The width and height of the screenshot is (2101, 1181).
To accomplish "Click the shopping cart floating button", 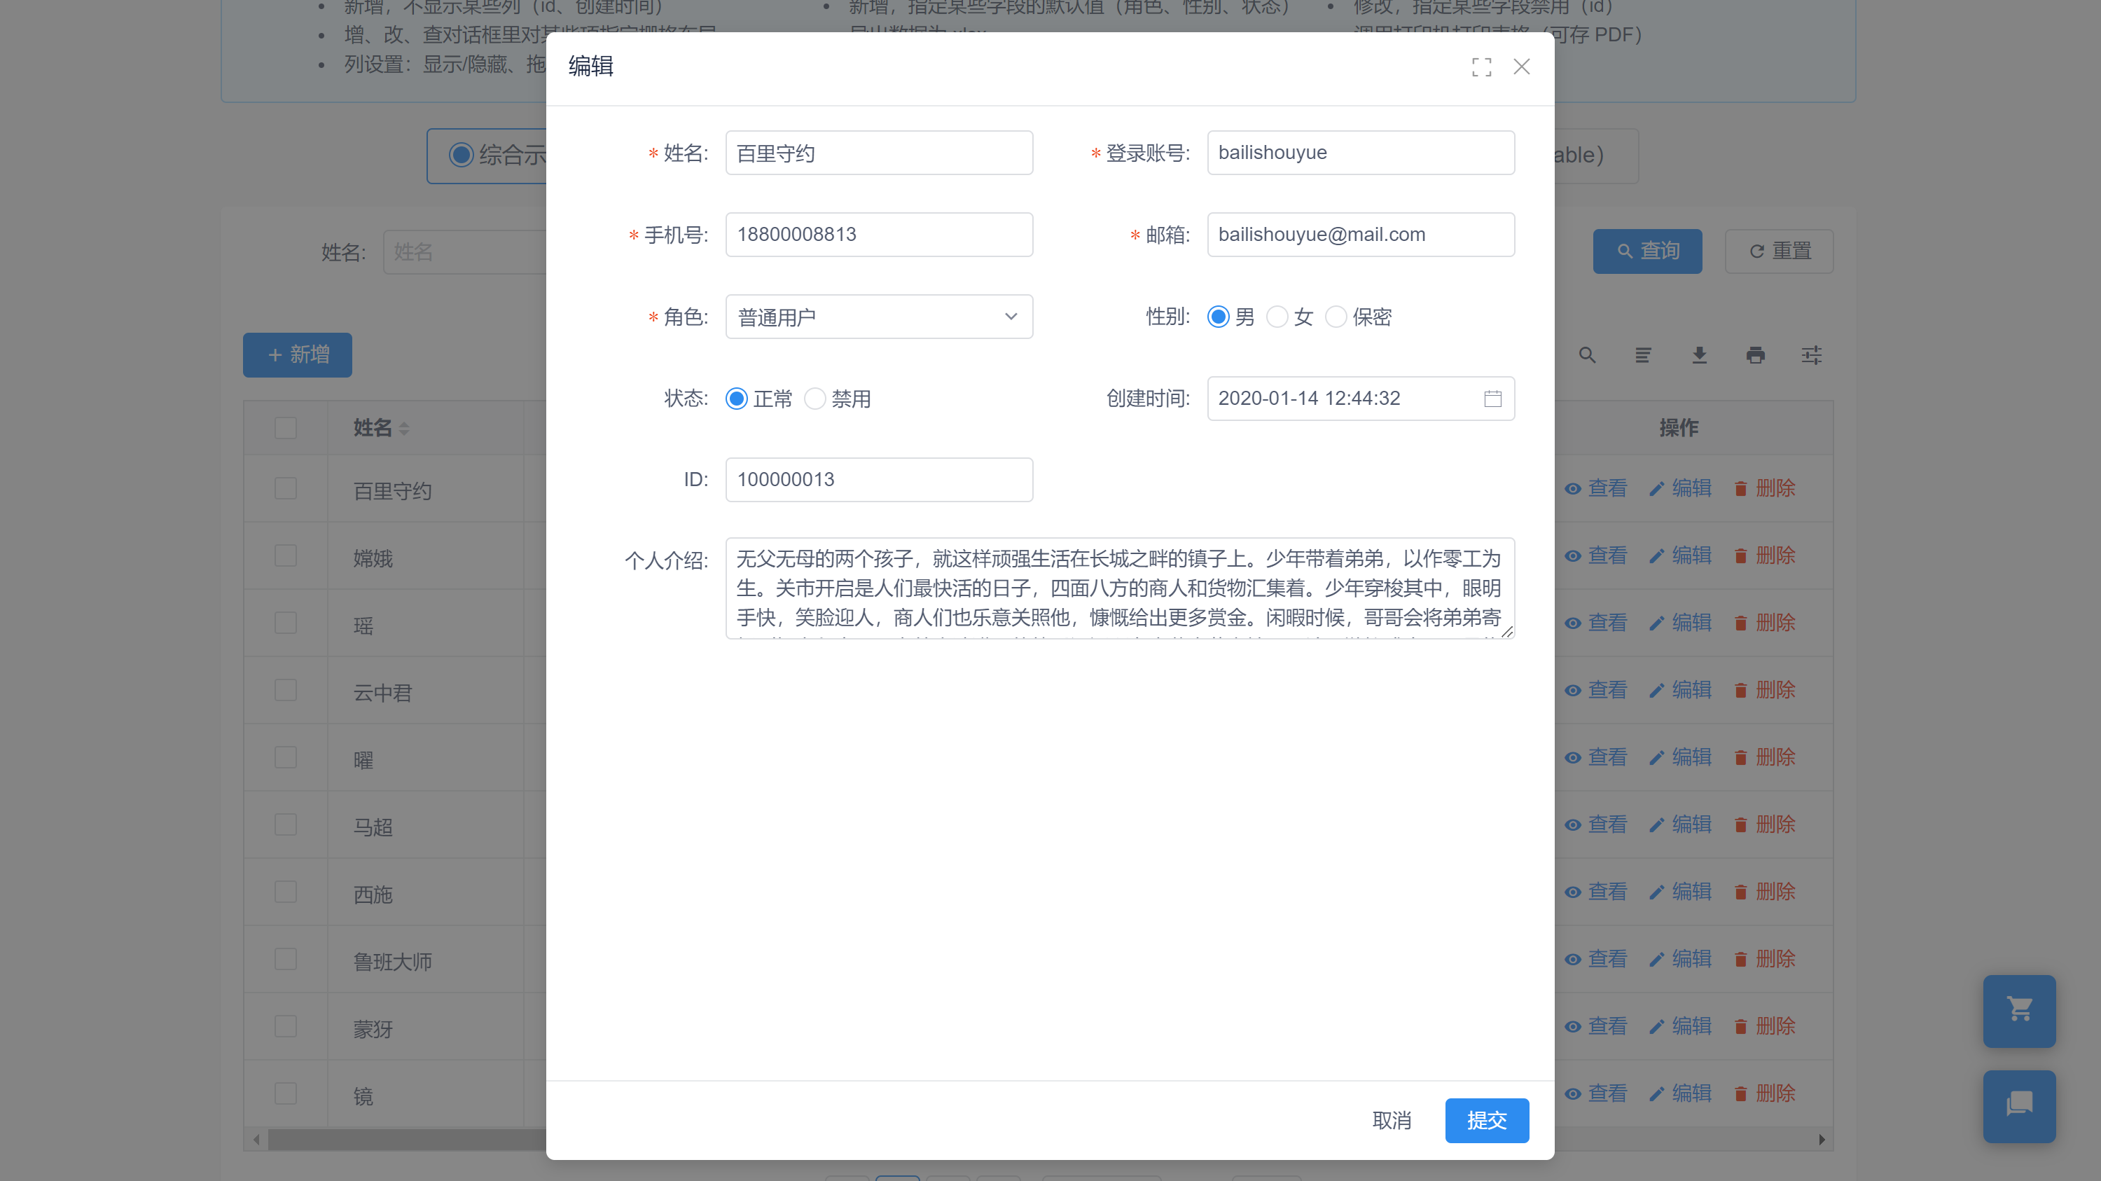I will pyautogui.click(x=2020, y=1011).
